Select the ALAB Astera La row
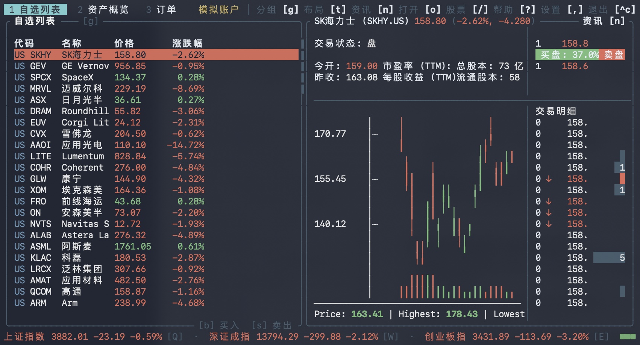The height and width of the screenshot is (345, 640). [156, 235]
